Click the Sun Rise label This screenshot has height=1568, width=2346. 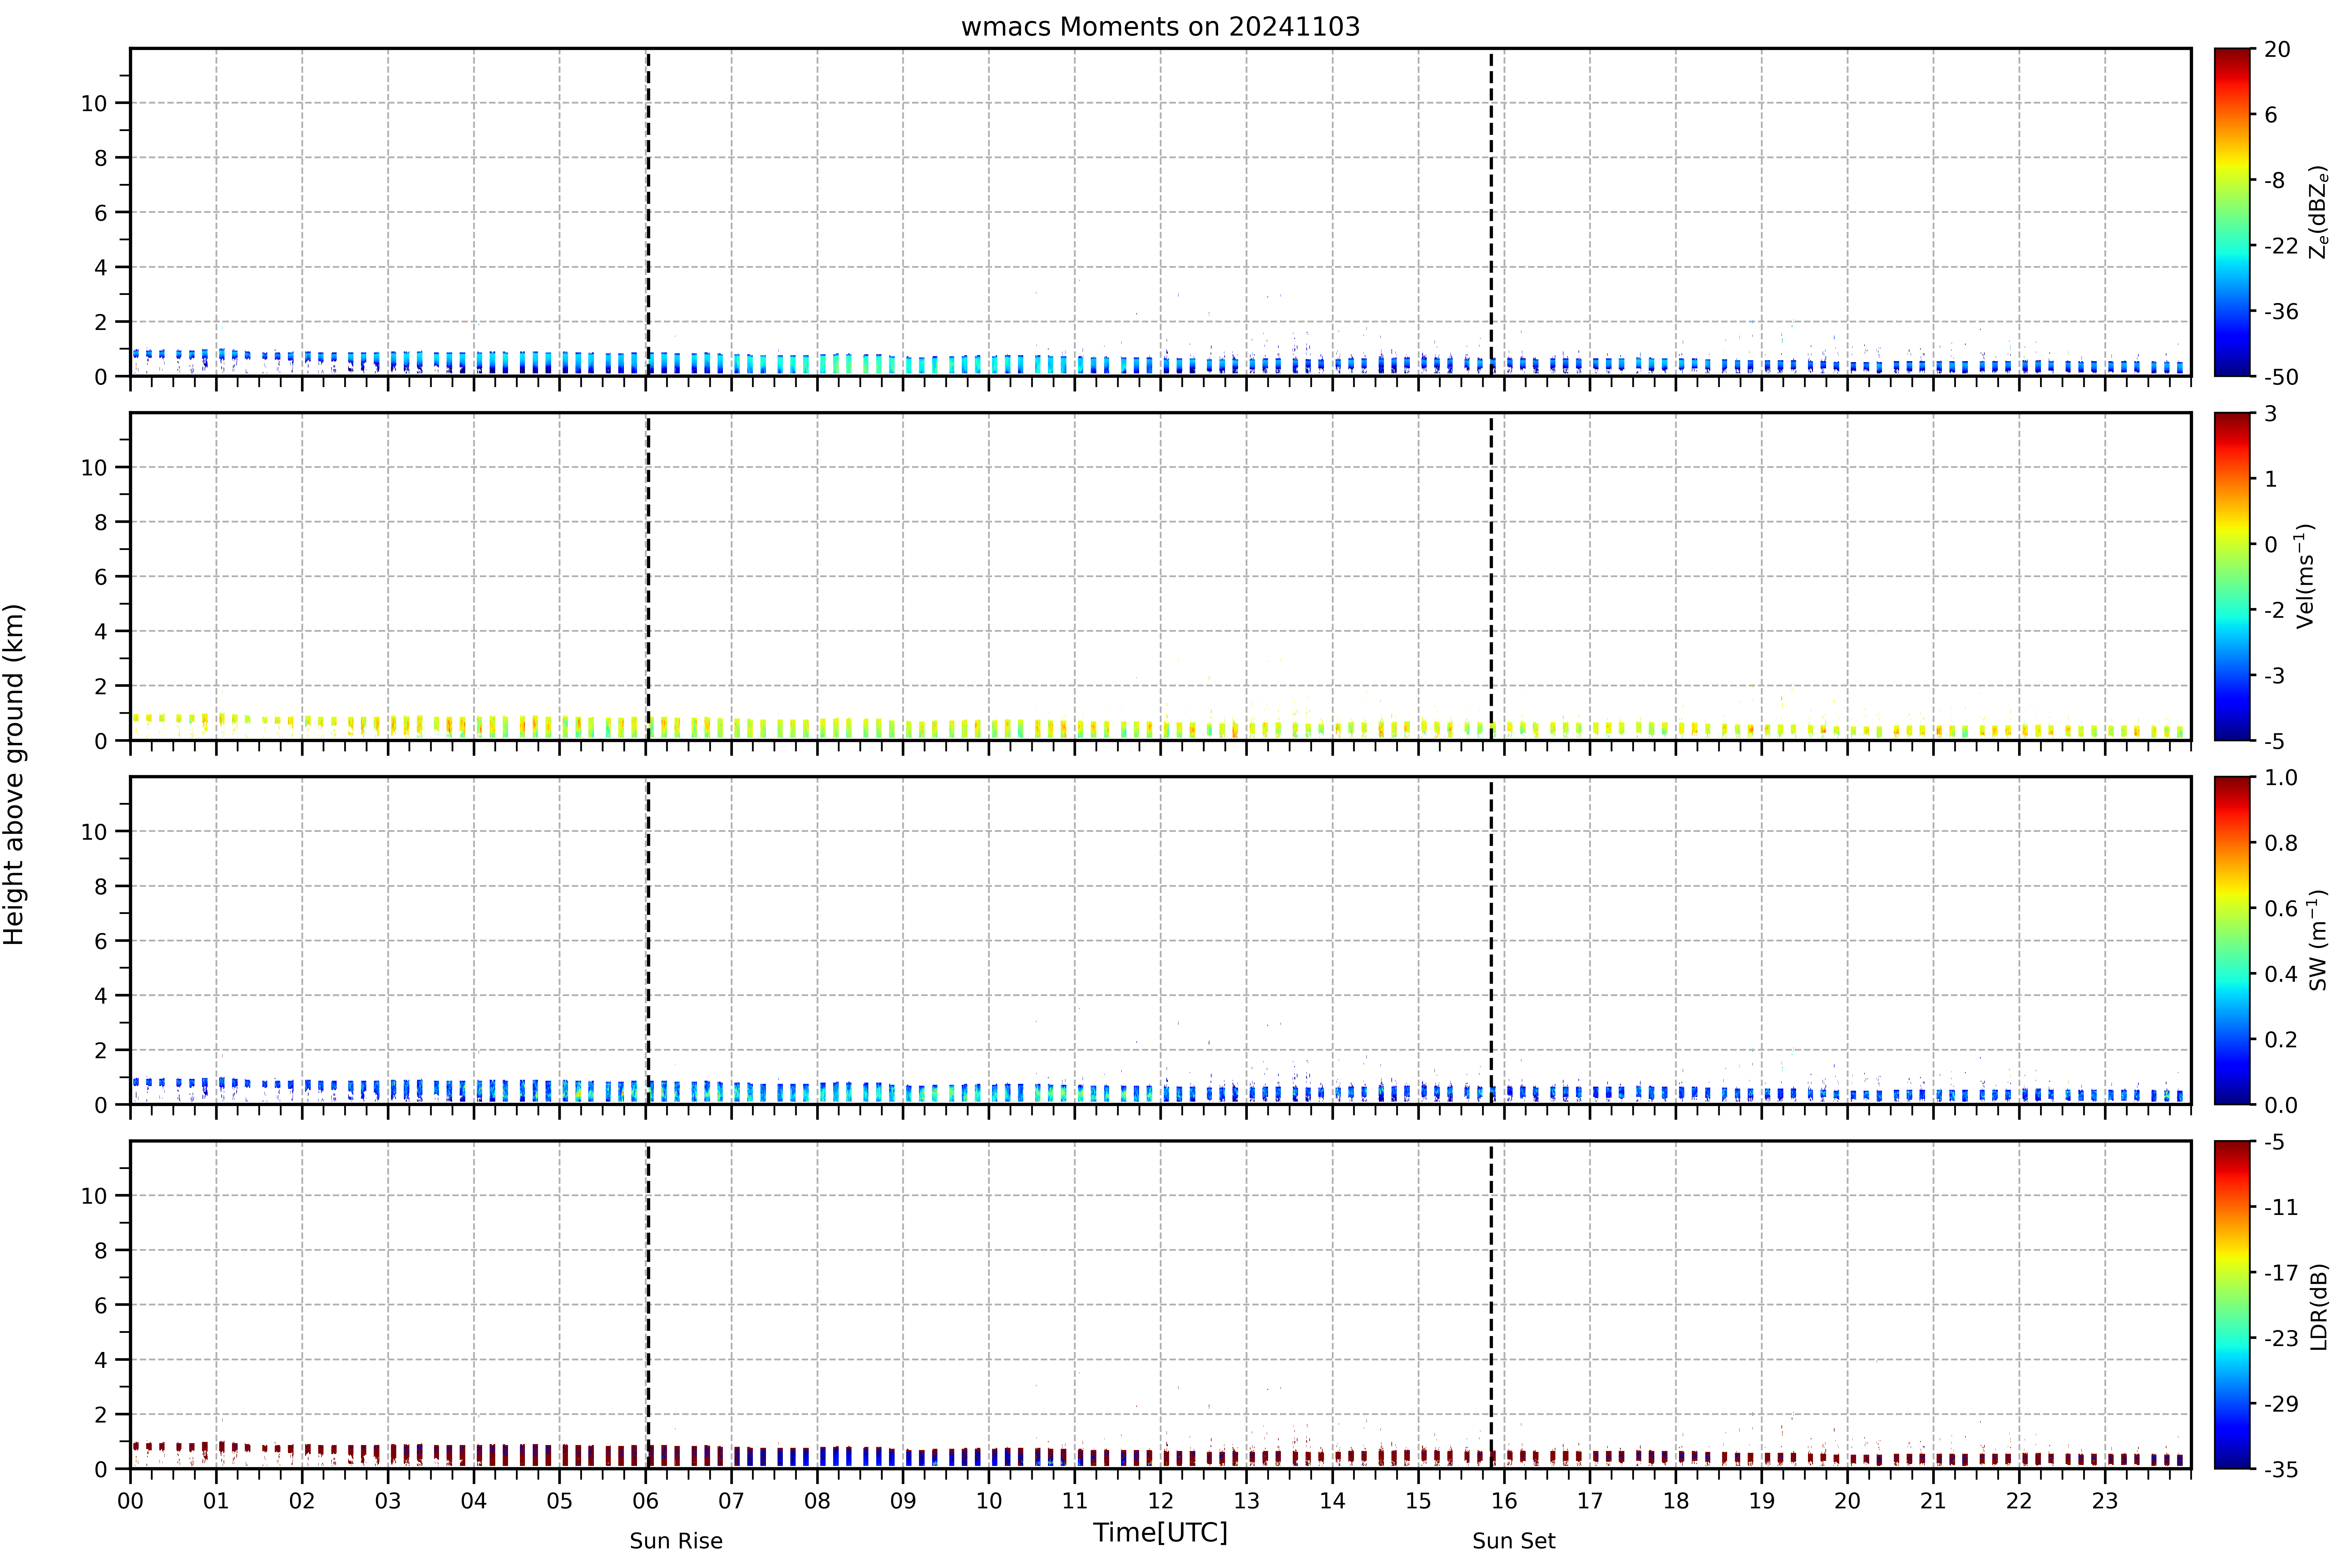point(676,1541)
